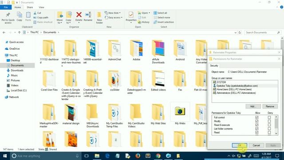The image size is (284, 160).
Task: Open Task View on taskbar
Action: [x=87, y=156]
